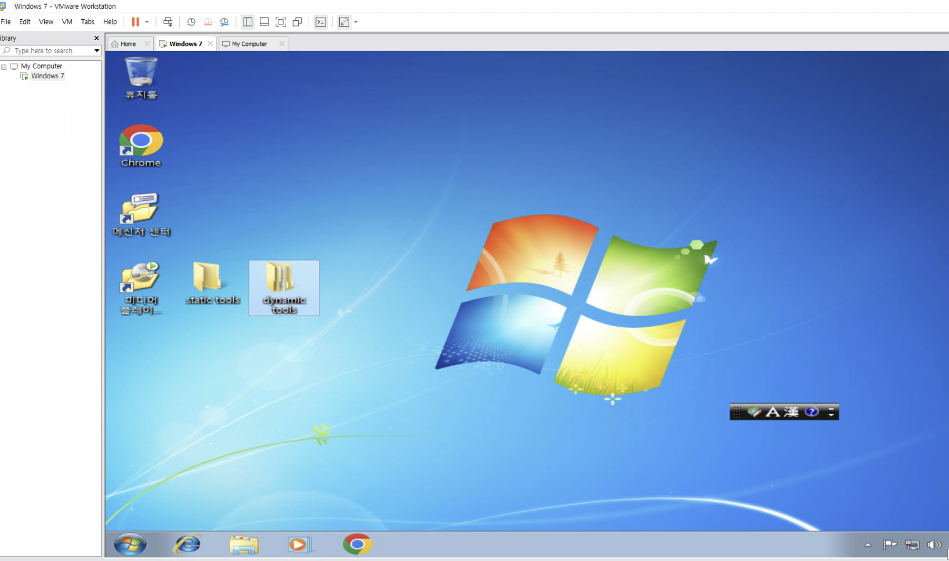
Task: Enter full screen mode
Action: click(x=281, y=22)
